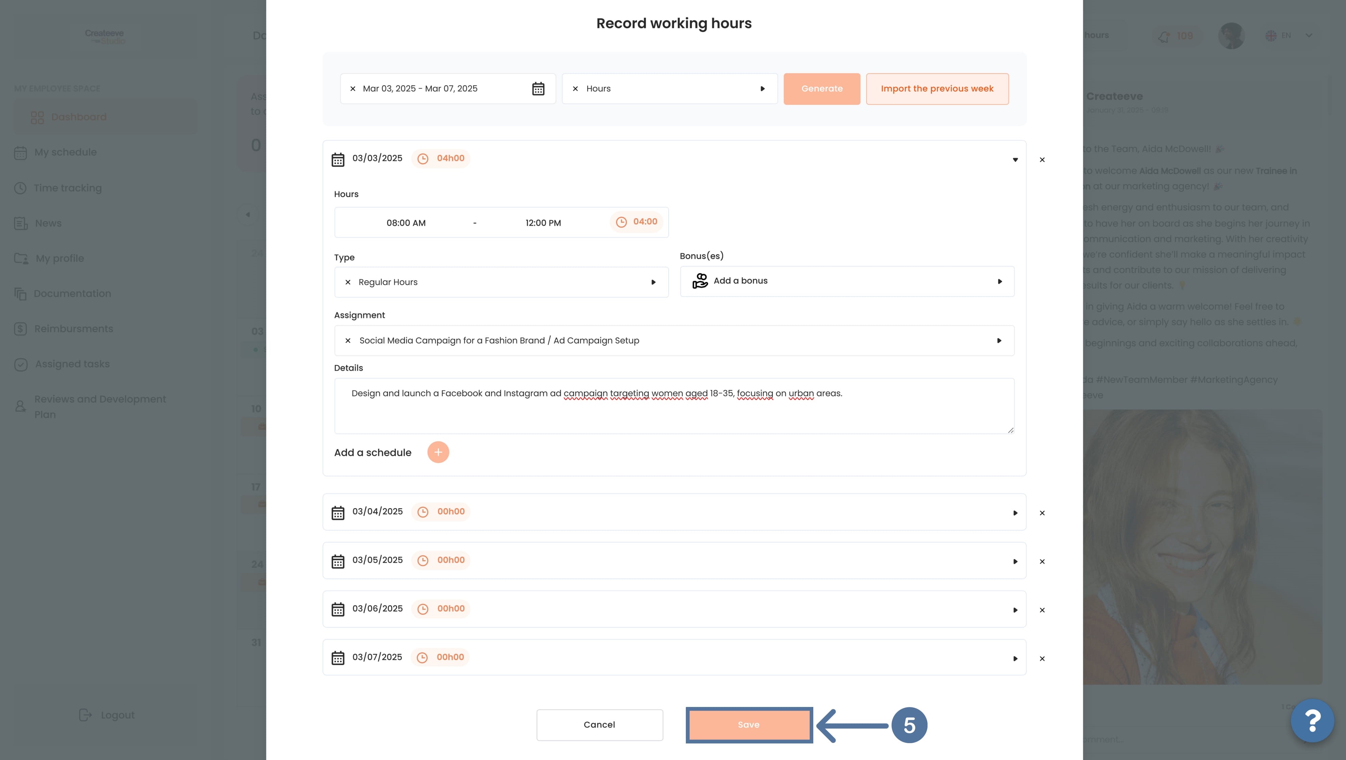Open My profile in the sidebar
Viewport: 1346px width, 760px height.
click(x=49, y=258)
